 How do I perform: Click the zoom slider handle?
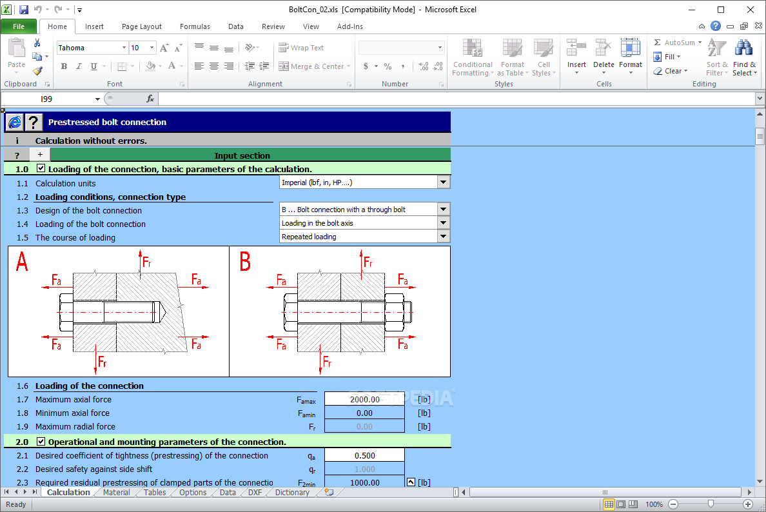(x=711, y=504)
